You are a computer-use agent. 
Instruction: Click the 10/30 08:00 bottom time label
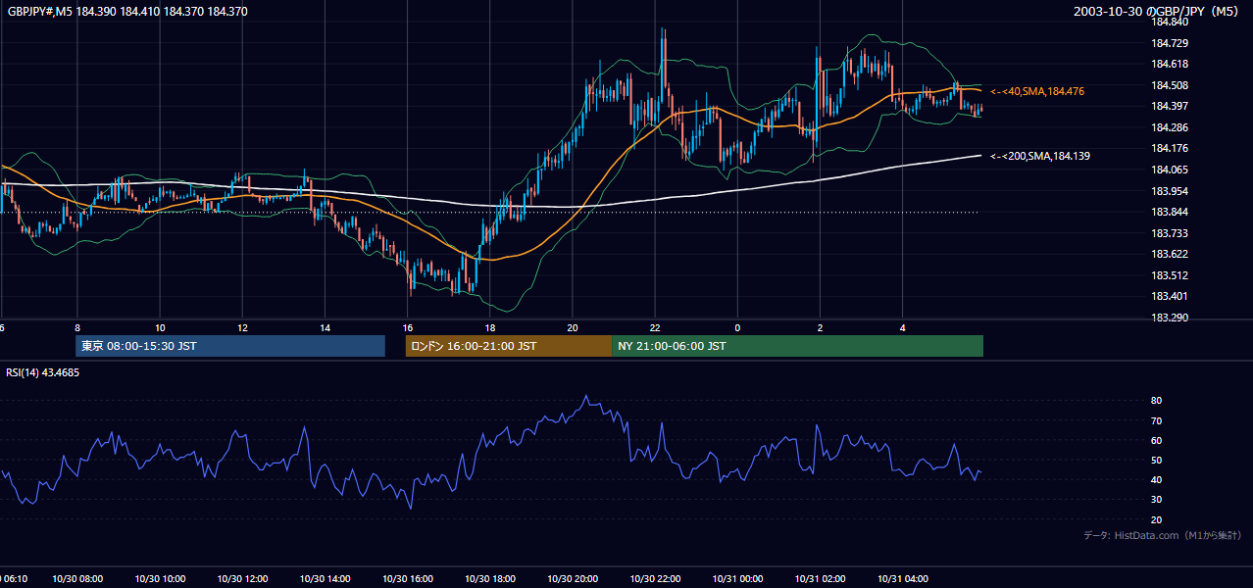pyautogui.click(x=77, y=579)
